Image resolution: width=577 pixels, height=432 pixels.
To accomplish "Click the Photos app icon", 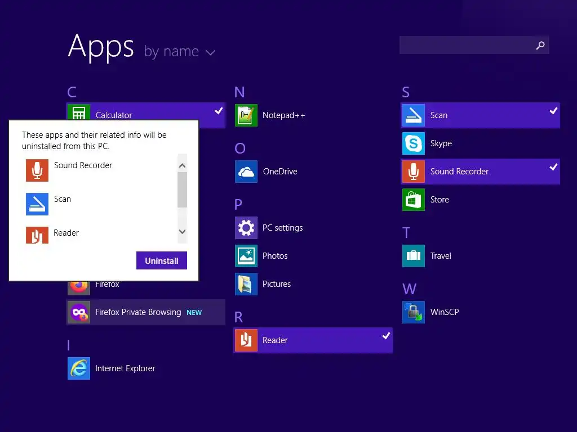I will 246,256.
